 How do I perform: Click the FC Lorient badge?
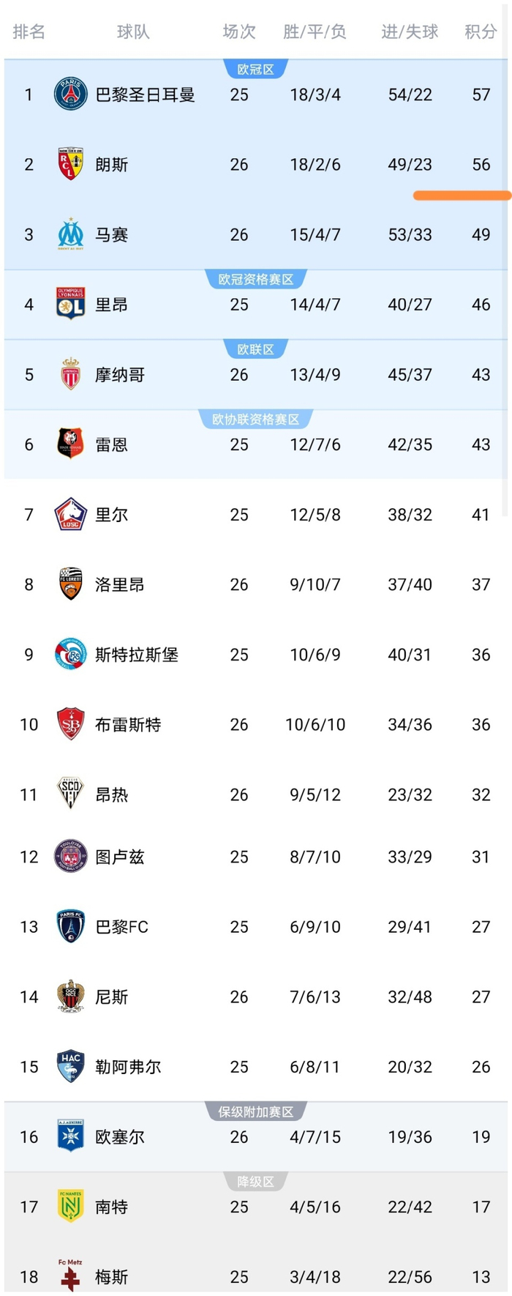71,584
